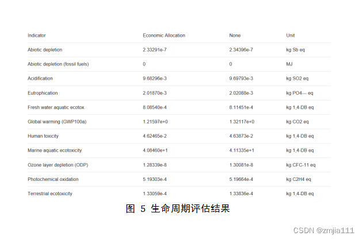The height and width of the screenshot is (240, 363).
Task: Click value 1.21597e+0
Action: (155, 122)
